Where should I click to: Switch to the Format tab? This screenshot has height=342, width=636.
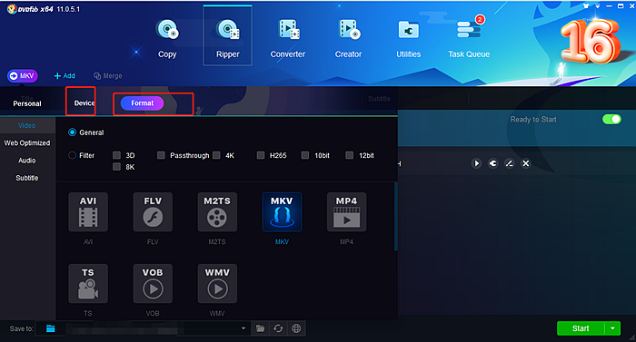click(142, 103)
